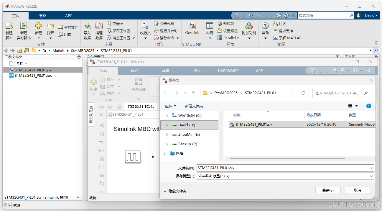This screenshot has width=382, height=211.
Task: Open the 附加功能 add-ons dropdown
Action: tap(249, 38)
